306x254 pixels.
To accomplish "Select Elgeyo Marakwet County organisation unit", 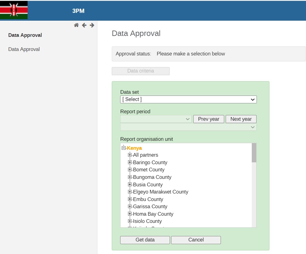I will [x=161, y=192].
